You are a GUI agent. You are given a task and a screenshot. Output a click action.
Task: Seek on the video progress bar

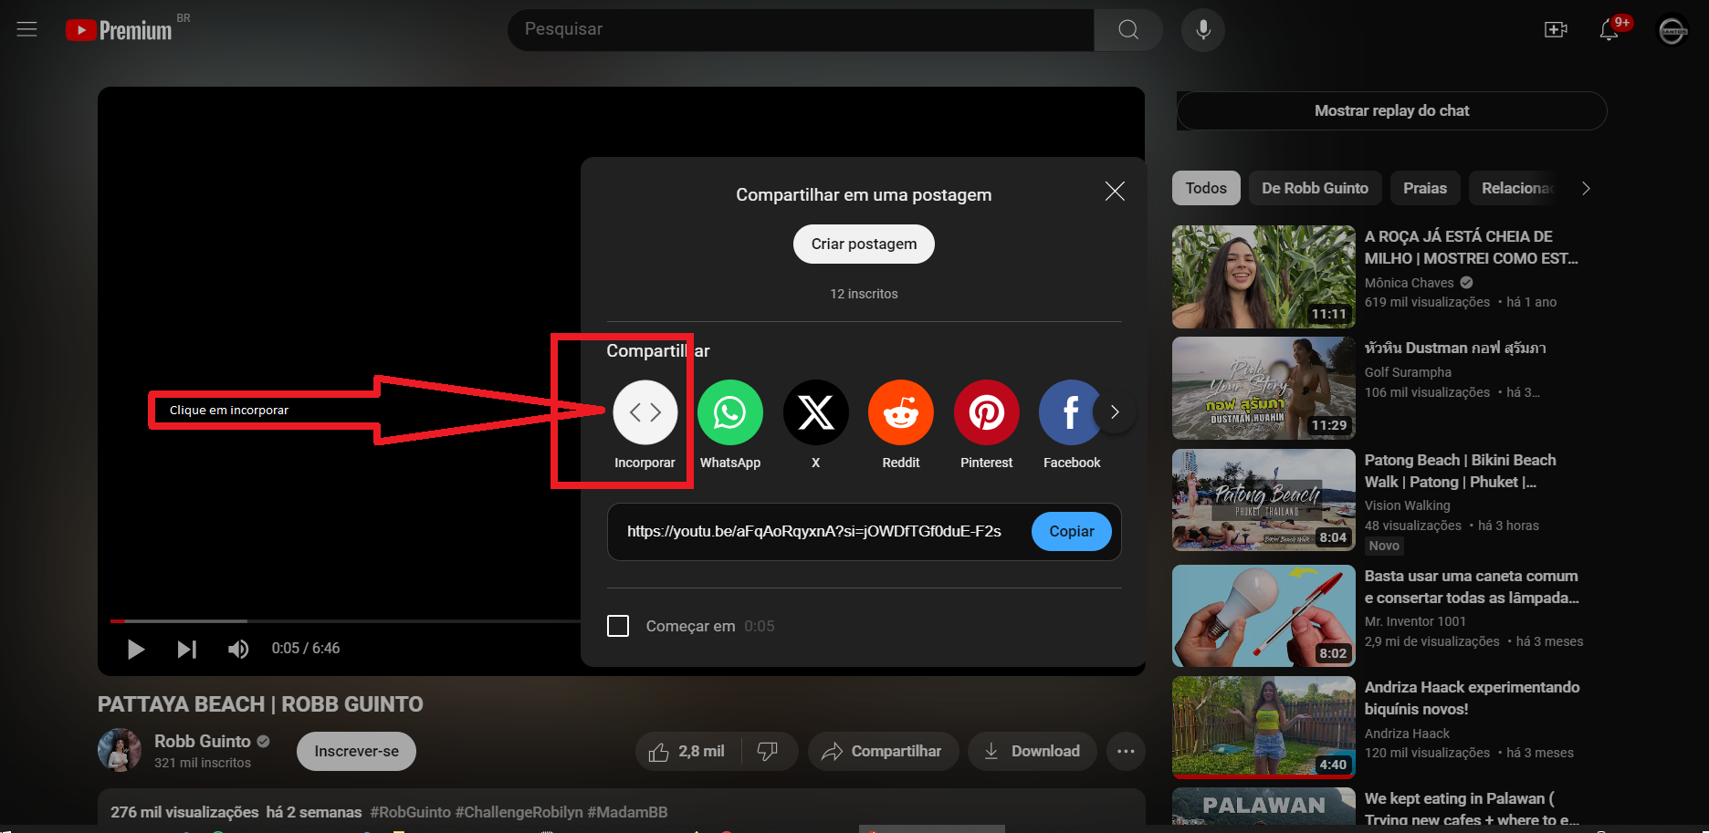[345, 621]
